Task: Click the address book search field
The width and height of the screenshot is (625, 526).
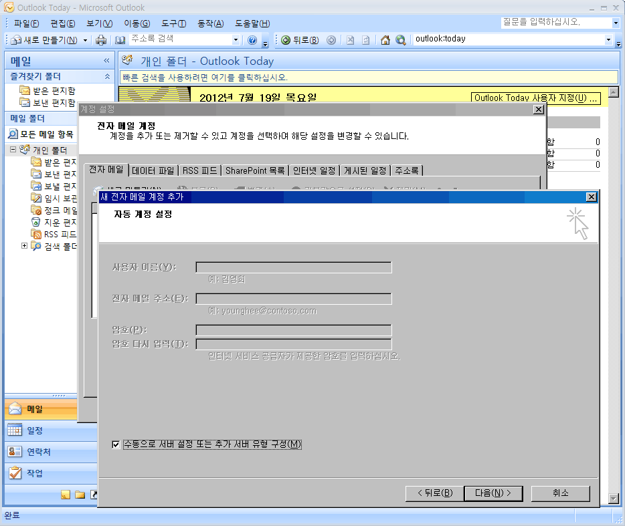Action: 181,39
